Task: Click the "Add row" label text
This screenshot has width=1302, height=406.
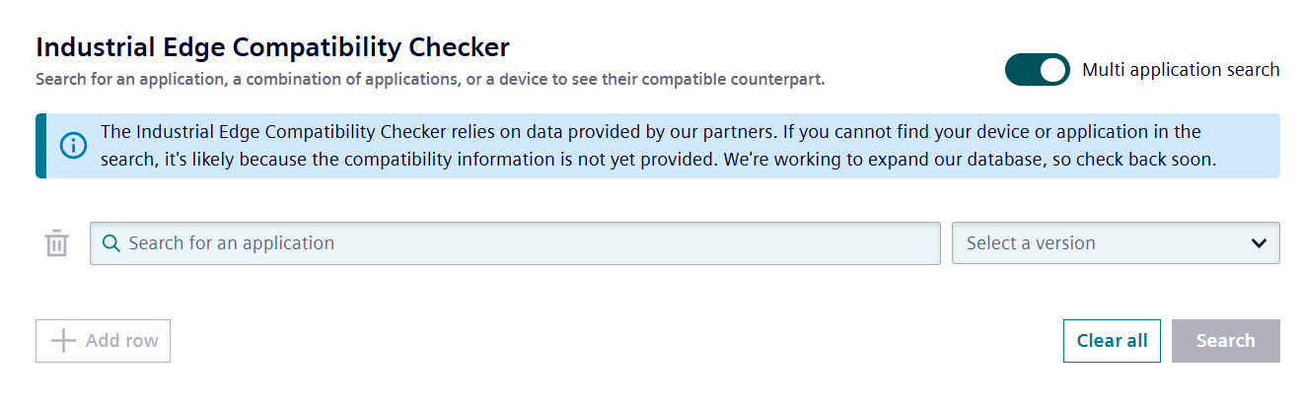Action: coord(122,341)
